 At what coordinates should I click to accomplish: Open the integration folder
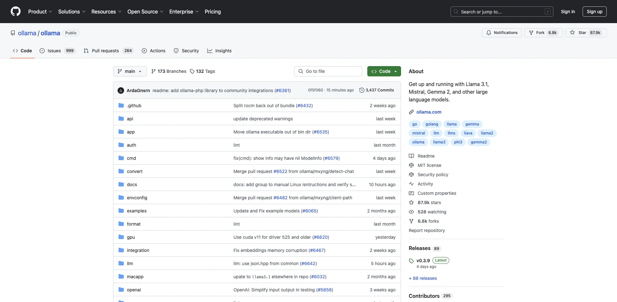click(138, 250)
